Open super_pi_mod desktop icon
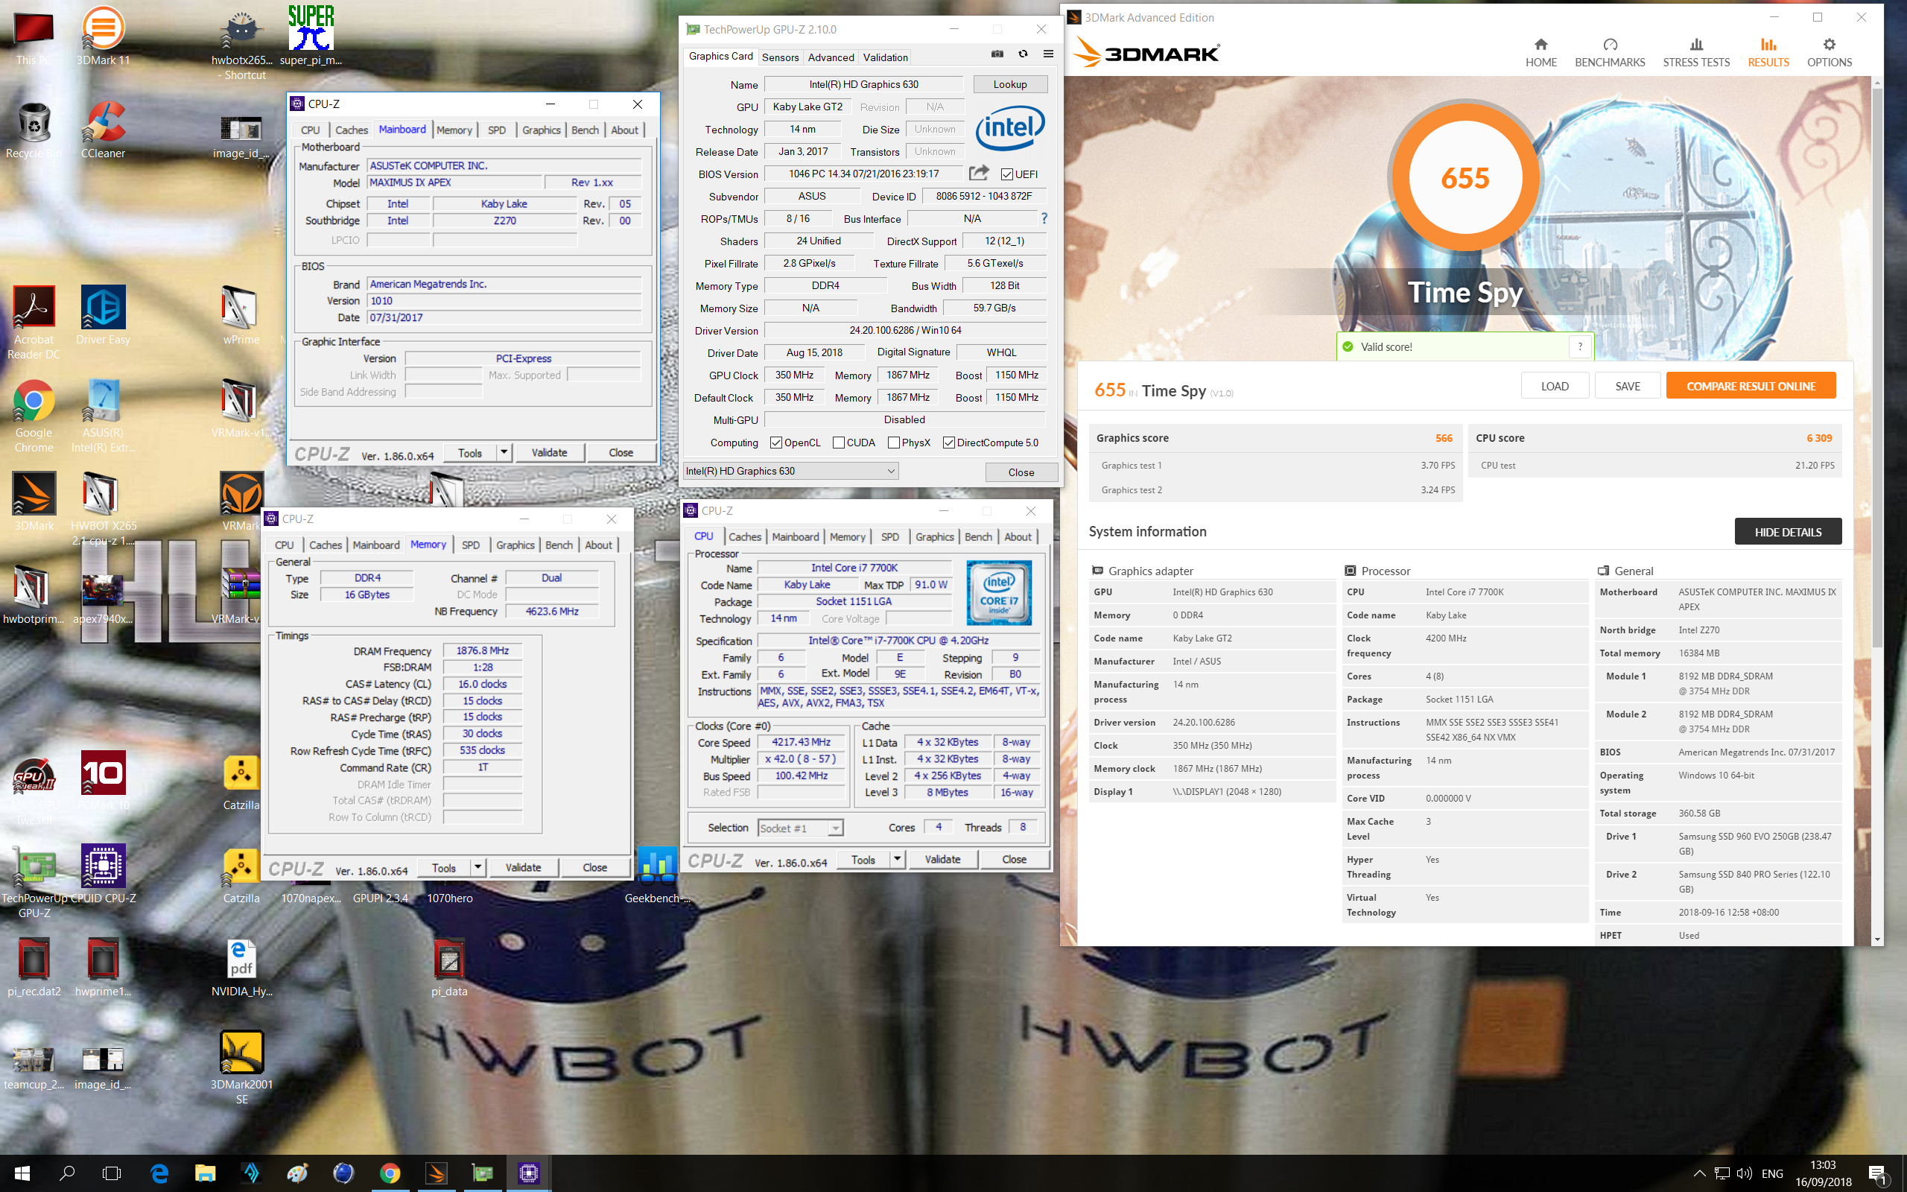1907x1192 pixels. coord(311,36)
